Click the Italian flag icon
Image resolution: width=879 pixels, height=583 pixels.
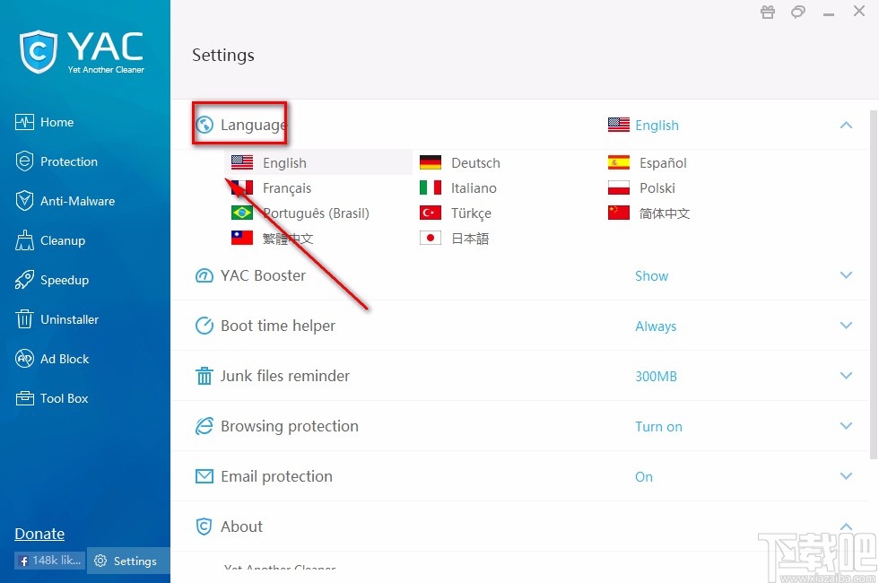click(x=430, y=187)
